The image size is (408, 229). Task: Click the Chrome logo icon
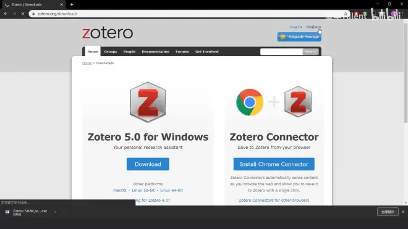pyautogui.click(x=250, y=102)
